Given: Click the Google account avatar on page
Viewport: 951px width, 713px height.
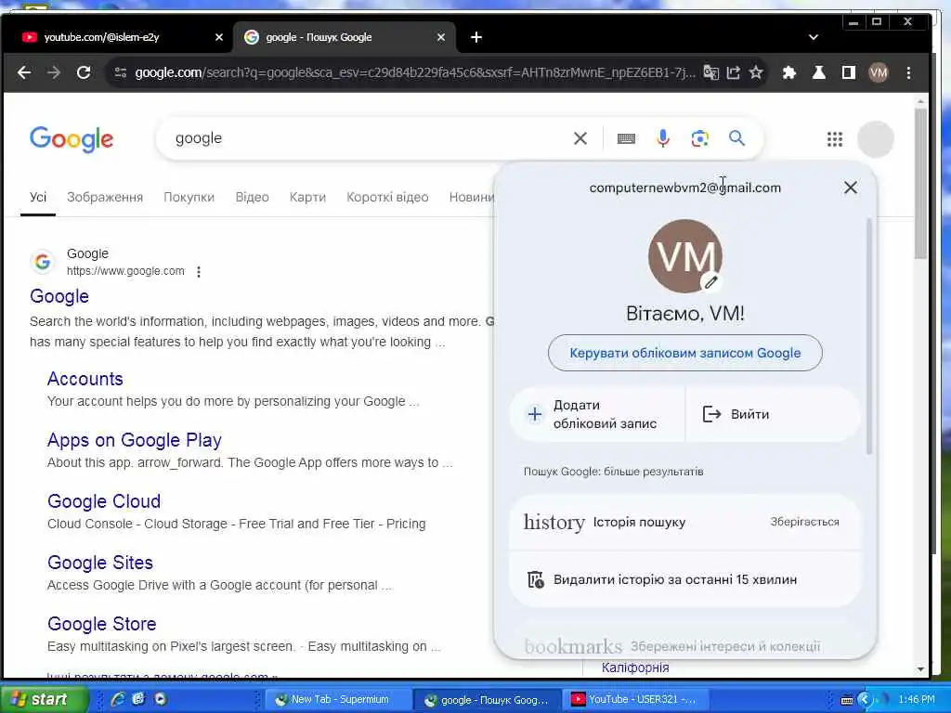Looking at the screenshot, I should [875, 139].
